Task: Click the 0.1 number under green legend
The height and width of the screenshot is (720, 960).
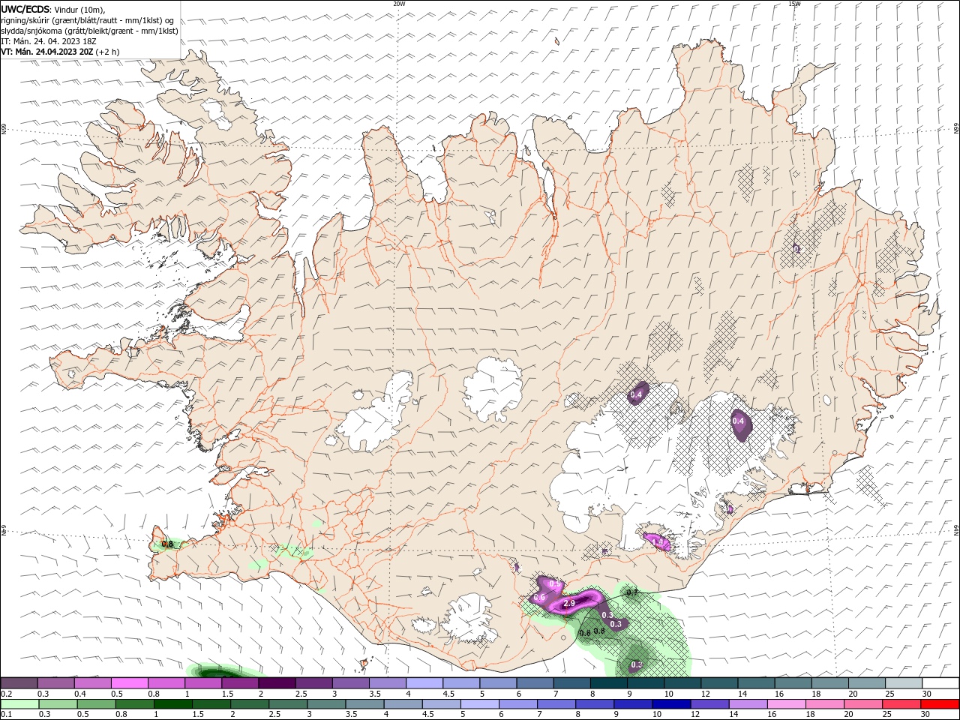Action: click(x=5, y=715)
